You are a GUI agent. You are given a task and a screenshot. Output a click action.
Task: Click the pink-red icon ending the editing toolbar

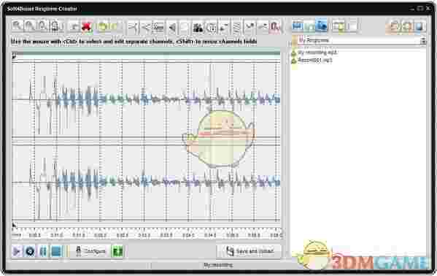[275, 27]
